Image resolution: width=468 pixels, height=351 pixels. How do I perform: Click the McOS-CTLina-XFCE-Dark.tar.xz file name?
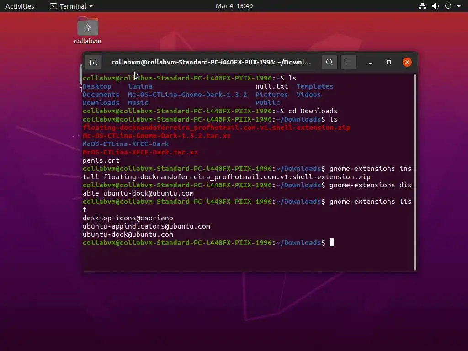(x=140, y=152)
